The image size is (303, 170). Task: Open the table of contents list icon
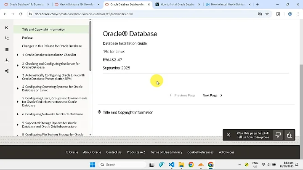[7, 50]
